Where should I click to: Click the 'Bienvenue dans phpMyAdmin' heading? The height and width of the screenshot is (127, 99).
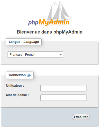pos(50,32)
